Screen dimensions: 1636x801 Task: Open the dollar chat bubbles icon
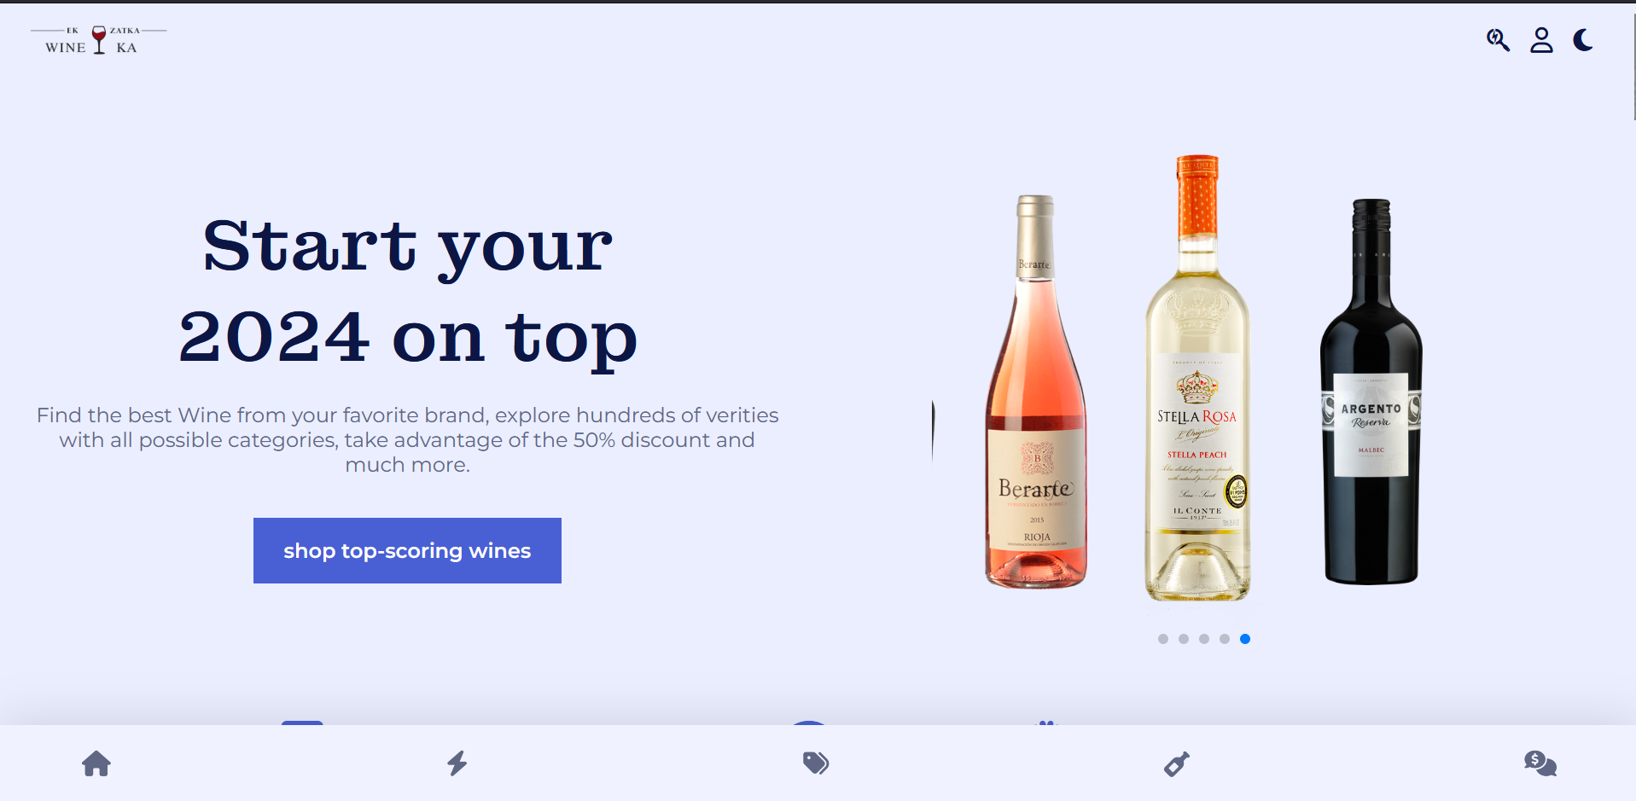coord(1540,763)
